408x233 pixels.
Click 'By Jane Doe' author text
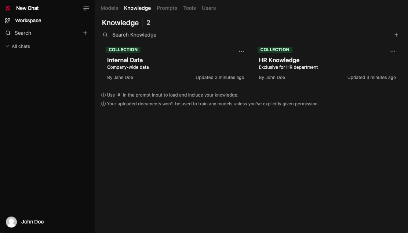(120, 77)
